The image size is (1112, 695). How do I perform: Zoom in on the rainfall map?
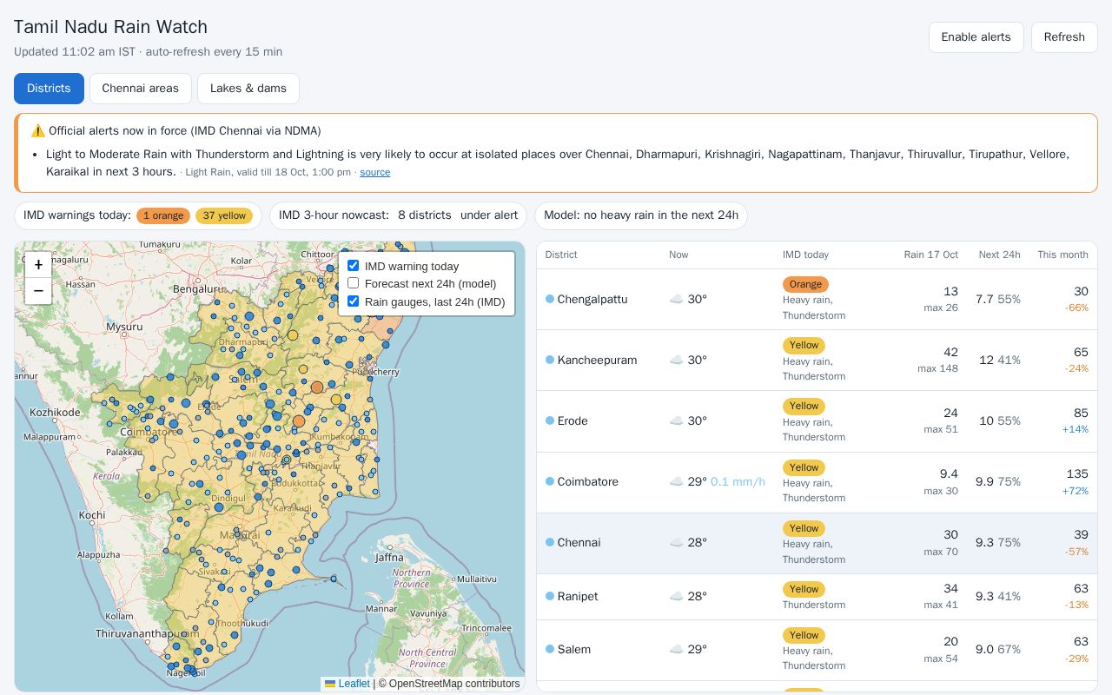(x=38, y=265)
